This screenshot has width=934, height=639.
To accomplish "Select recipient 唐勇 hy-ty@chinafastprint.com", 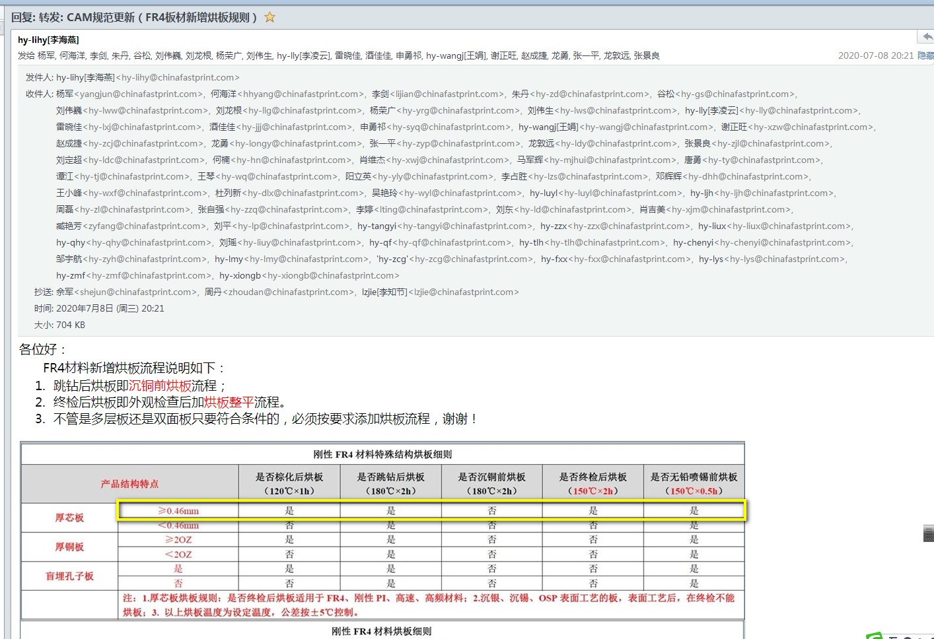I will (x=752, y=160).
